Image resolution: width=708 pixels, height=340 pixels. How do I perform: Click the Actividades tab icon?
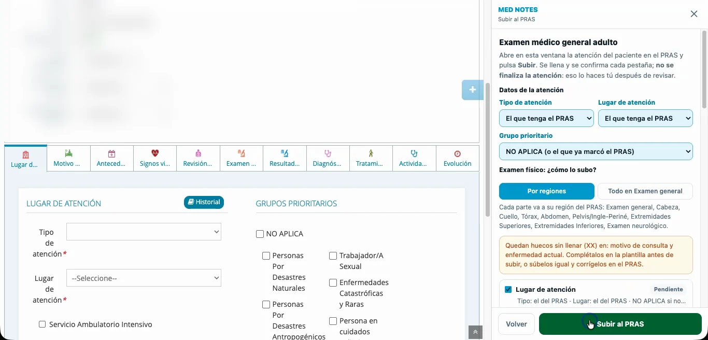[x=414, y=153]
